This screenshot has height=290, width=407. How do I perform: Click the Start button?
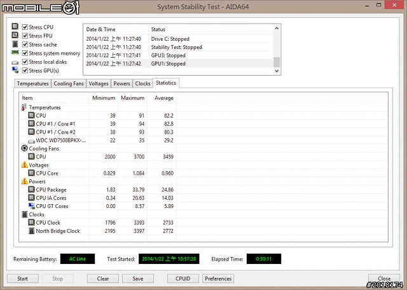click(x=23, y=279)
